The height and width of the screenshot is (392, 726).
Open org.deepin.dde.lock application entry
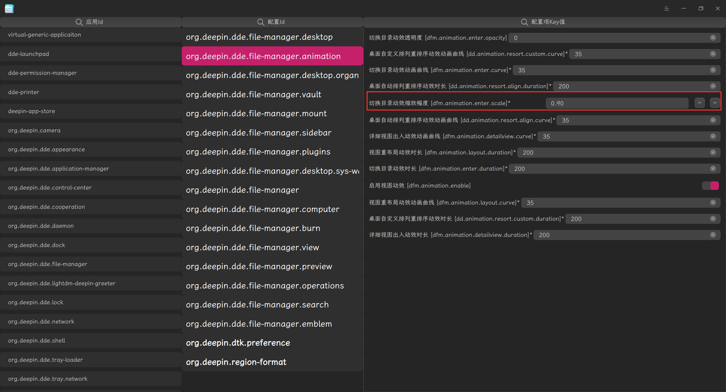click(91, 302)
